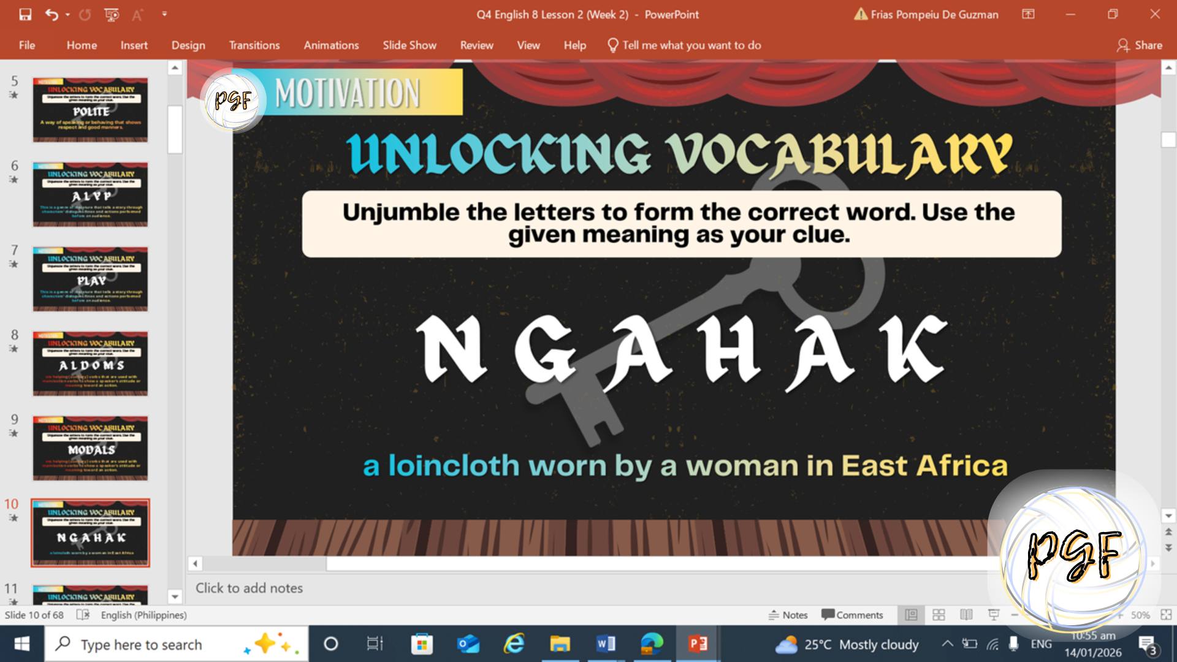Viewport: 1177px width, 662px height.
Task: Select slide 8 thumbnail ALDOMS
Action: 90,363
